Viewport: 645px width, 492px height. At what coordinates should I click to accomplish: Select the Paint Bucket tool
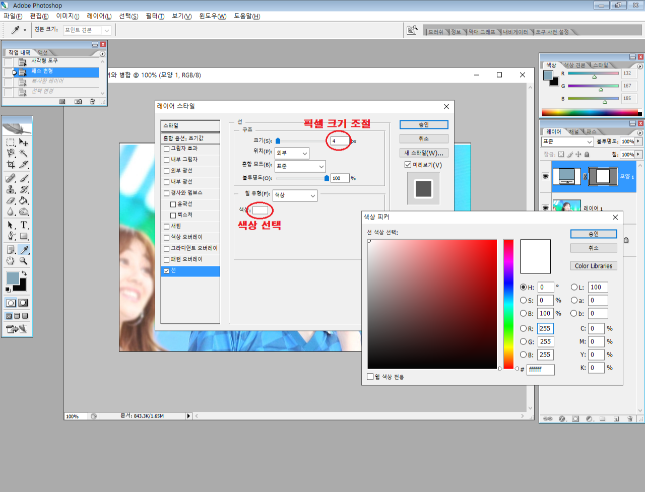[23, 200]
